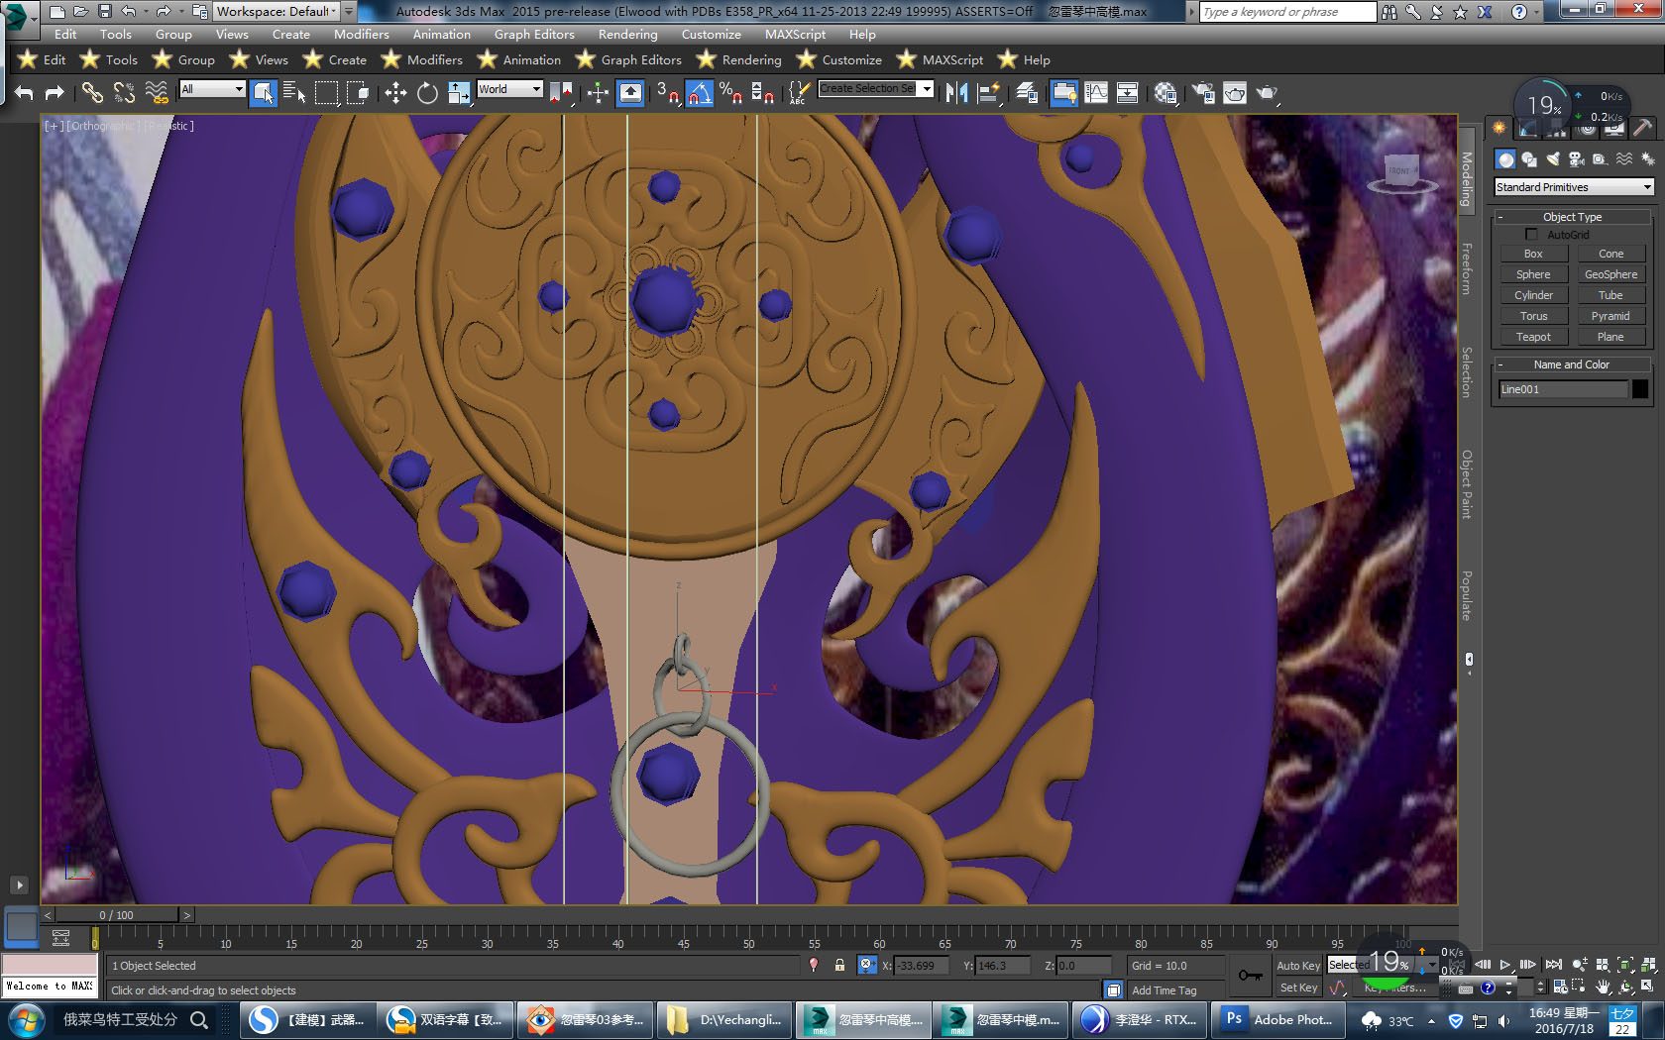
Task: Collapse the Object Type rollout
Action: click(1572, 217)
